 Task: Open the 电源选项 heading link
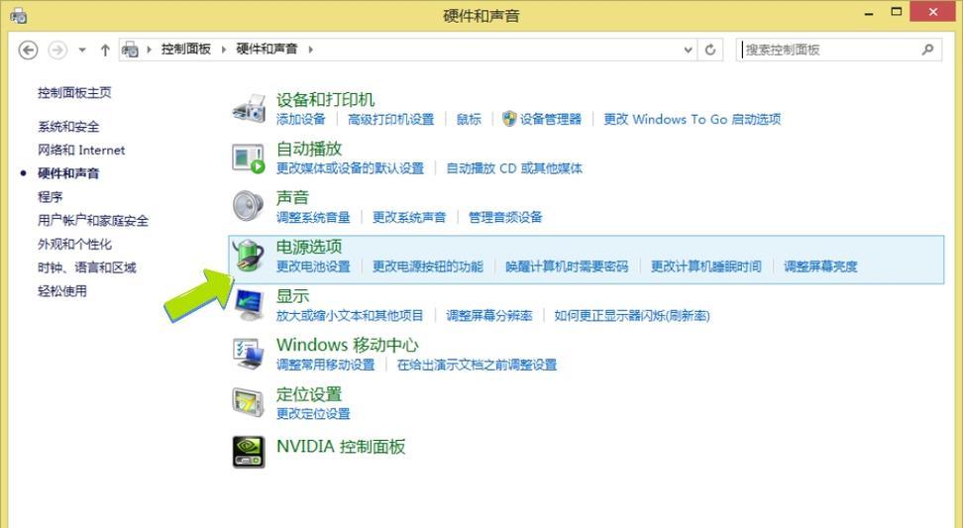(309, 247)
